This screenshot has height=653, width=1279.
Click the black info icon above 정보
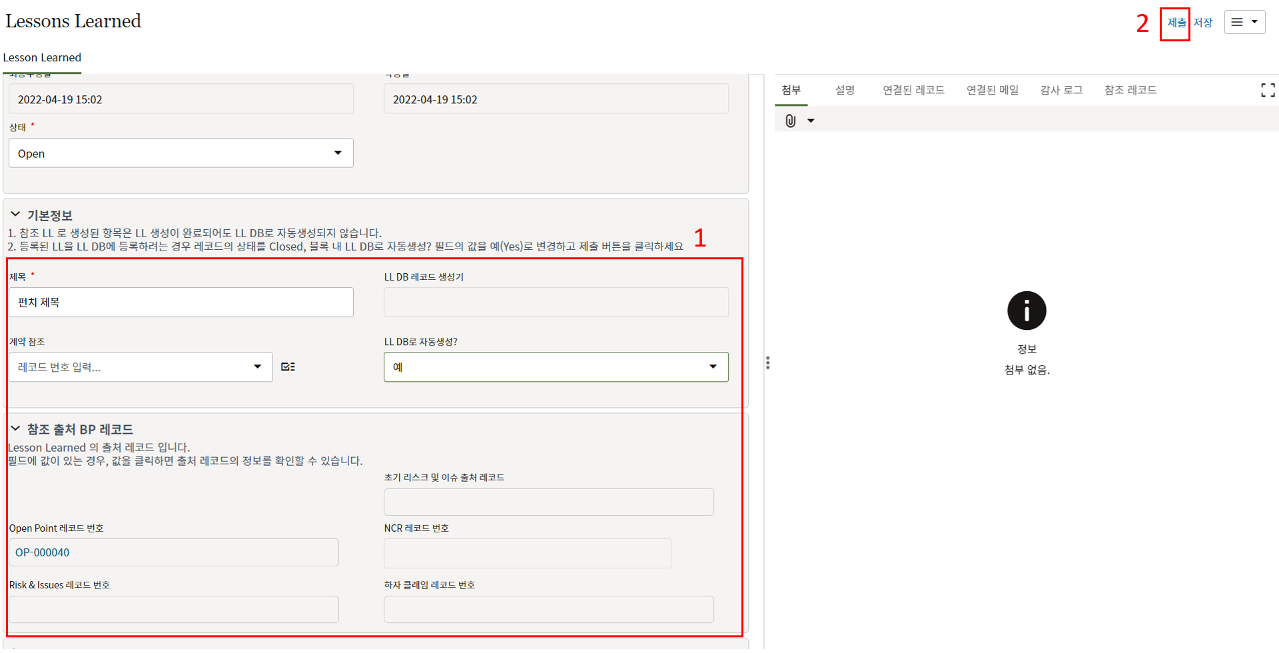point(1026,311)
